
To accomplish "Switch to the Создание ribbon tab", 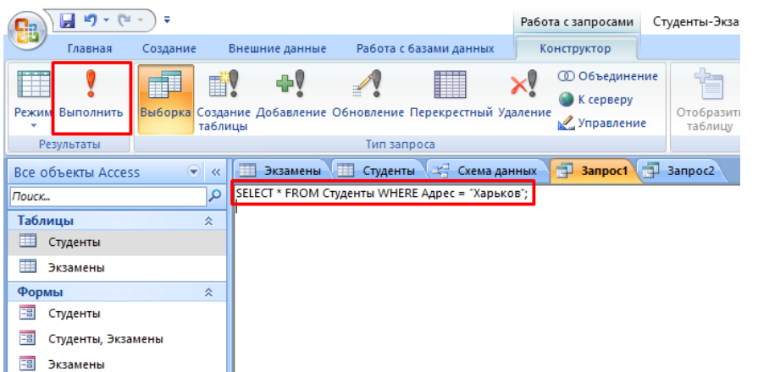I will [x=169, y=49].
